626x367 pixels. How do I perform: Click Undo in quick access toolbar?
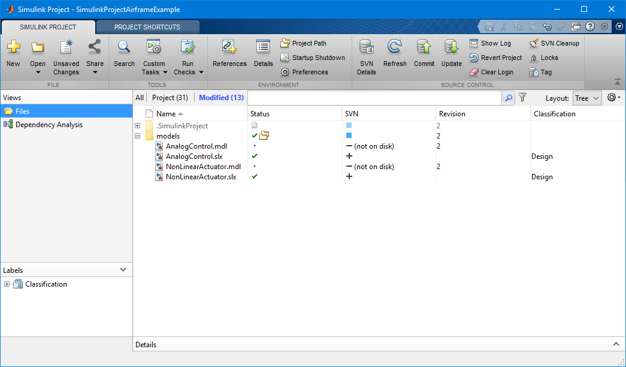point(547,27)
